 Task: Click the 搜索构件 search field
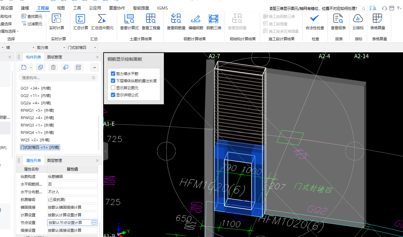(59, 78)
